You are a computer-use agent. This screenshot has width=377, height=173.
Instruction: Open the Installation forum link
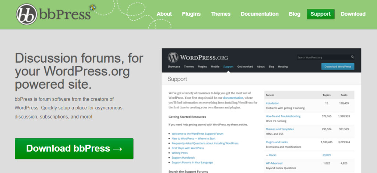pos(272,103)
